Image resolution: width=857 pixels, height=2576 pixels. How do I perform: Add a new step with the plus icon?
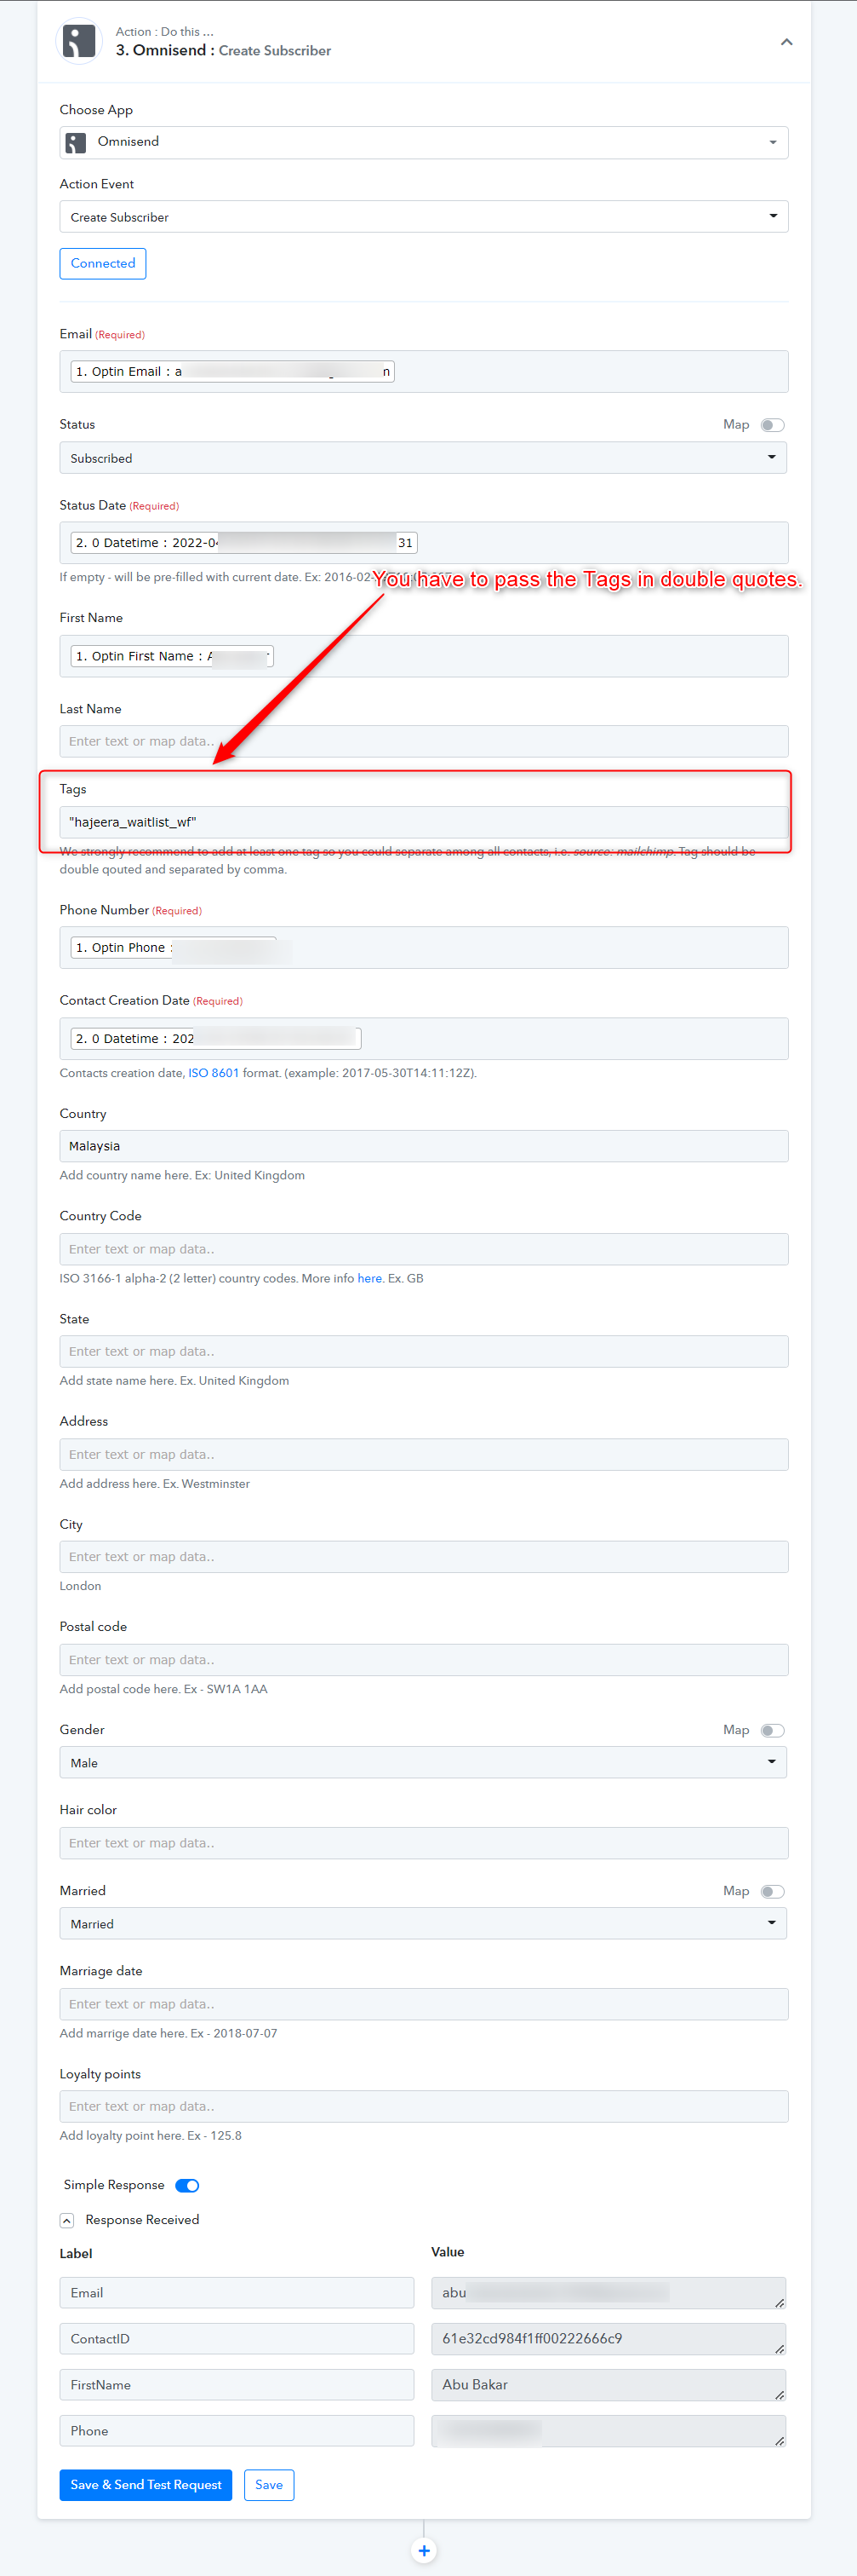click(424, 2550)
